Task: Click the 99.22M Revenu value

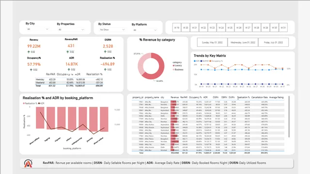Action: (x=34, y=46)
